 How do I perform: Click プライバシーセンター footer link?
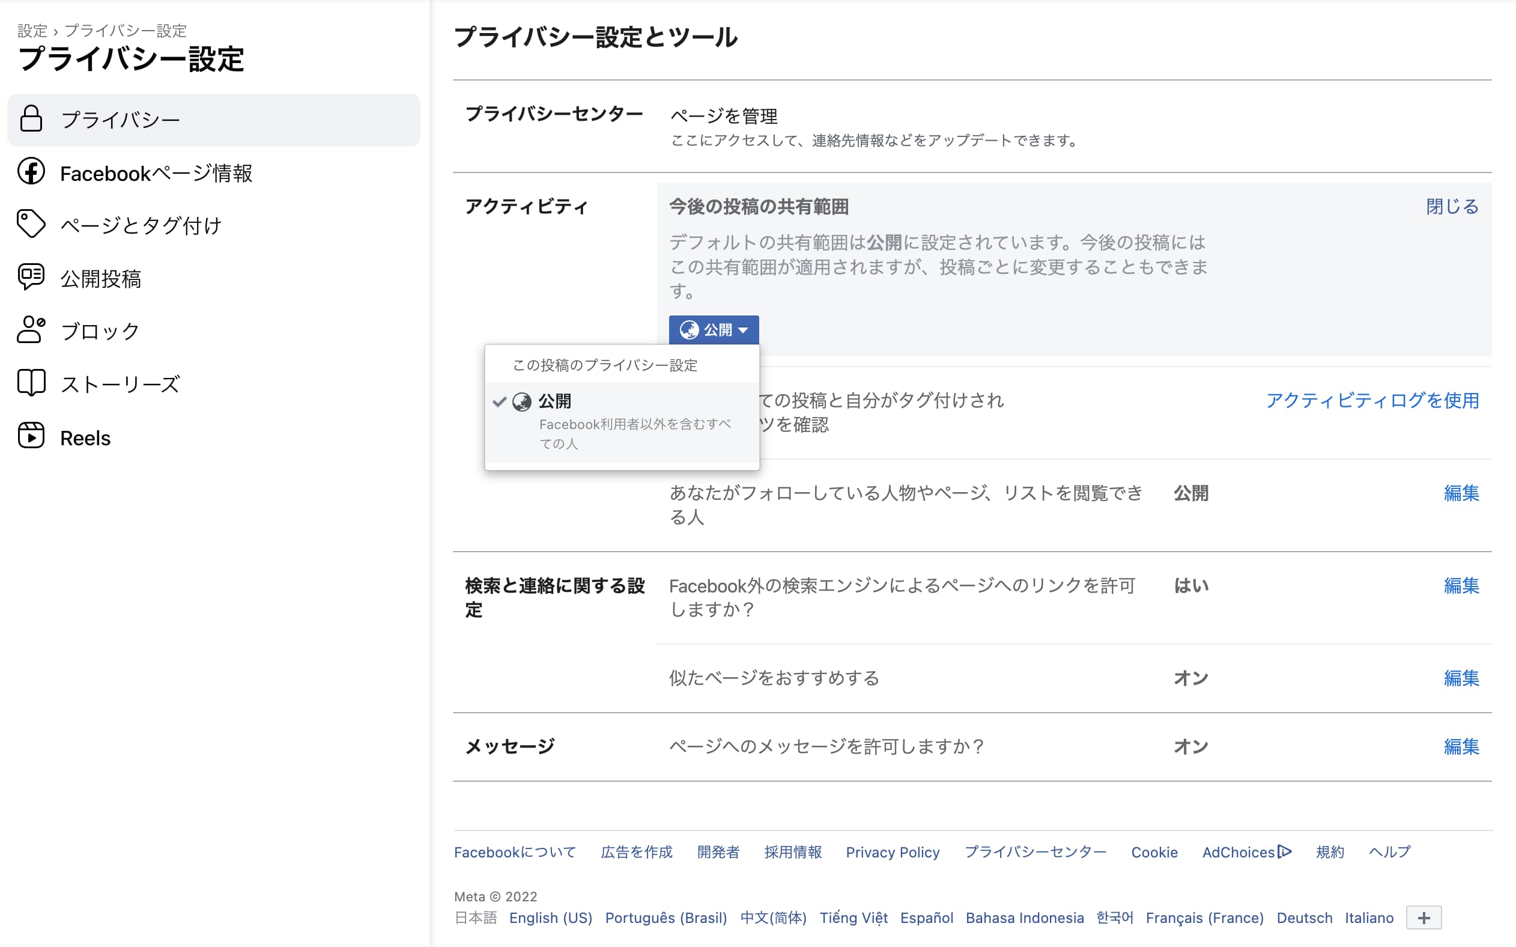click(x=1035, y=852)
